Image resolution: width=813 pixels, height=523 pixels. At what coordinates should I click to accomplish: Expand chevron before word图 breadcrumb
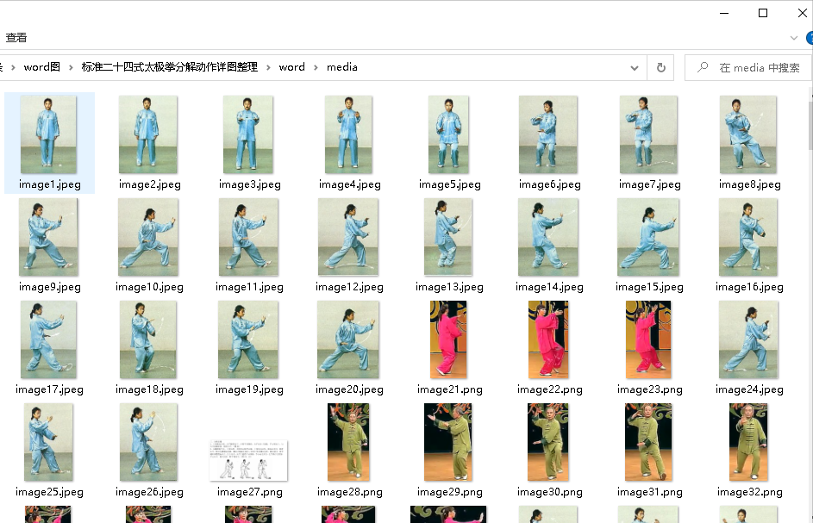(x=13, y=67)
